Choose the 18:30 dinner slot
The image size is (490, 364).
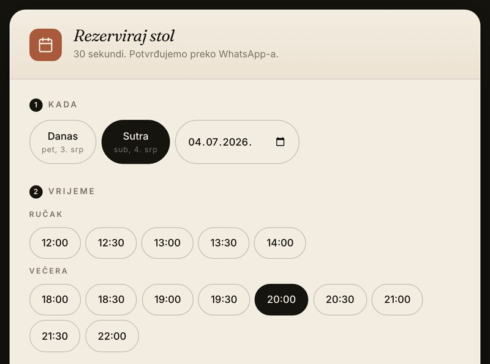point(111,299)
